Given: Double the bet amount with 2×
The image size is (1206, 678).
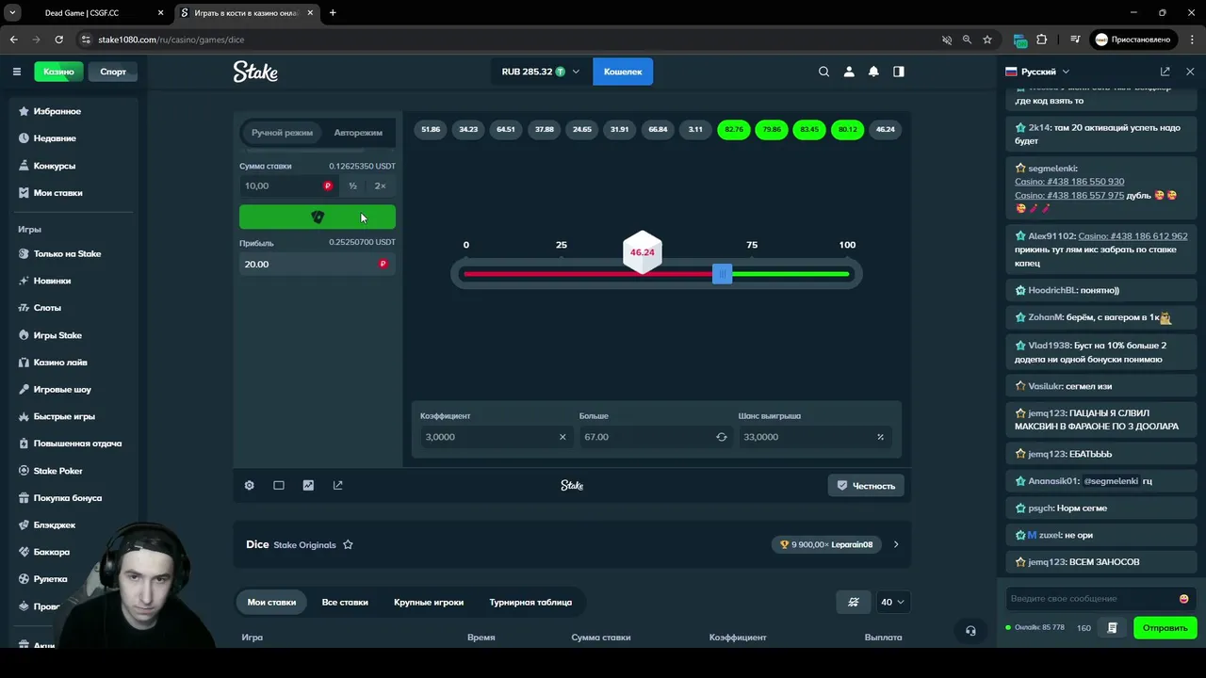Looking at the screenshot, I should [381, 186].
